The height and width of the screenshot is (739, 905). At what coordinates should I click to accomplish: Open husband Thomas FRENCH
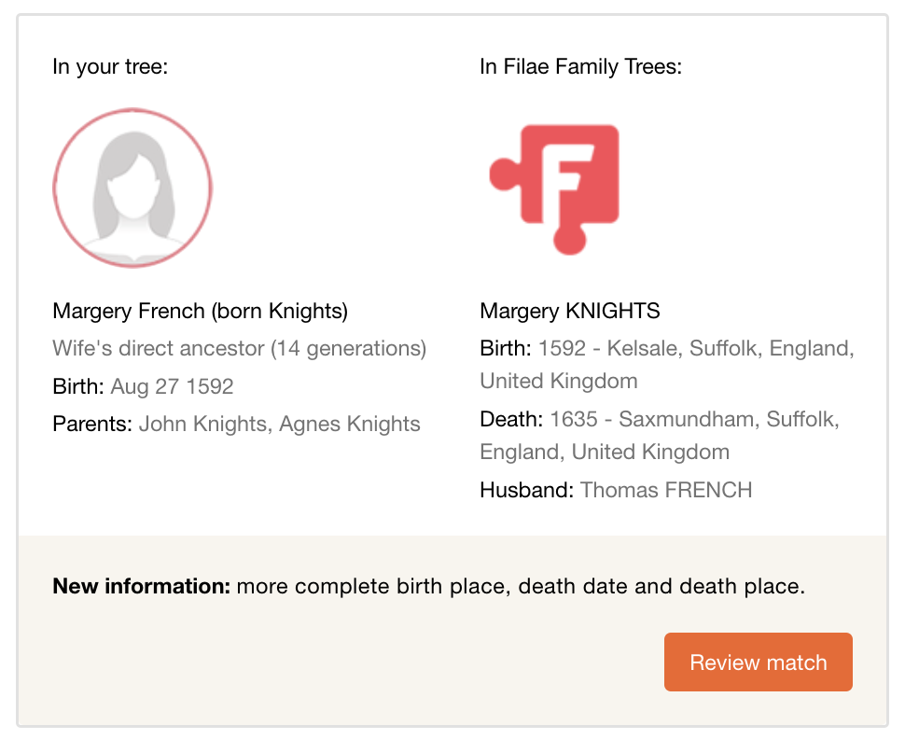coord(665,490)
